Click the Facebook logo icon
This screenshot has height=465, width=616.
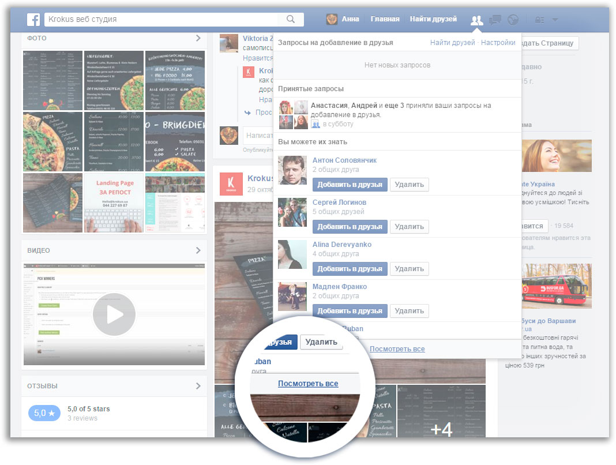(33, 18)
